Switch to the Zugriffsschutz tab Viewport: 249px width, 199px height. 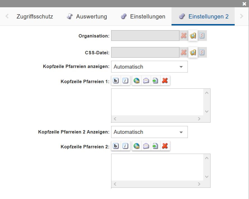tap(34, 17)
